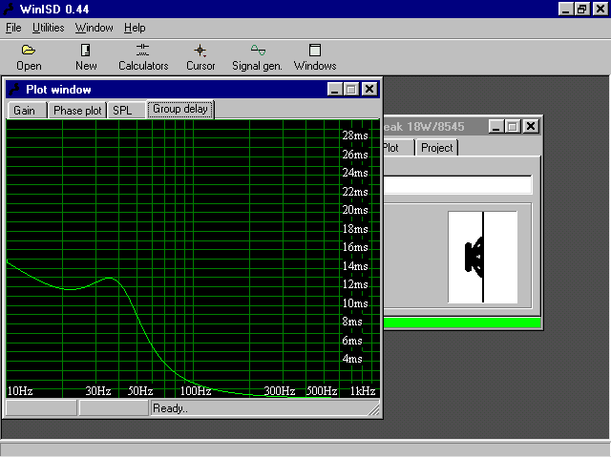
Task: Switch to the SPL tab
Action: [x=126, y=111]
